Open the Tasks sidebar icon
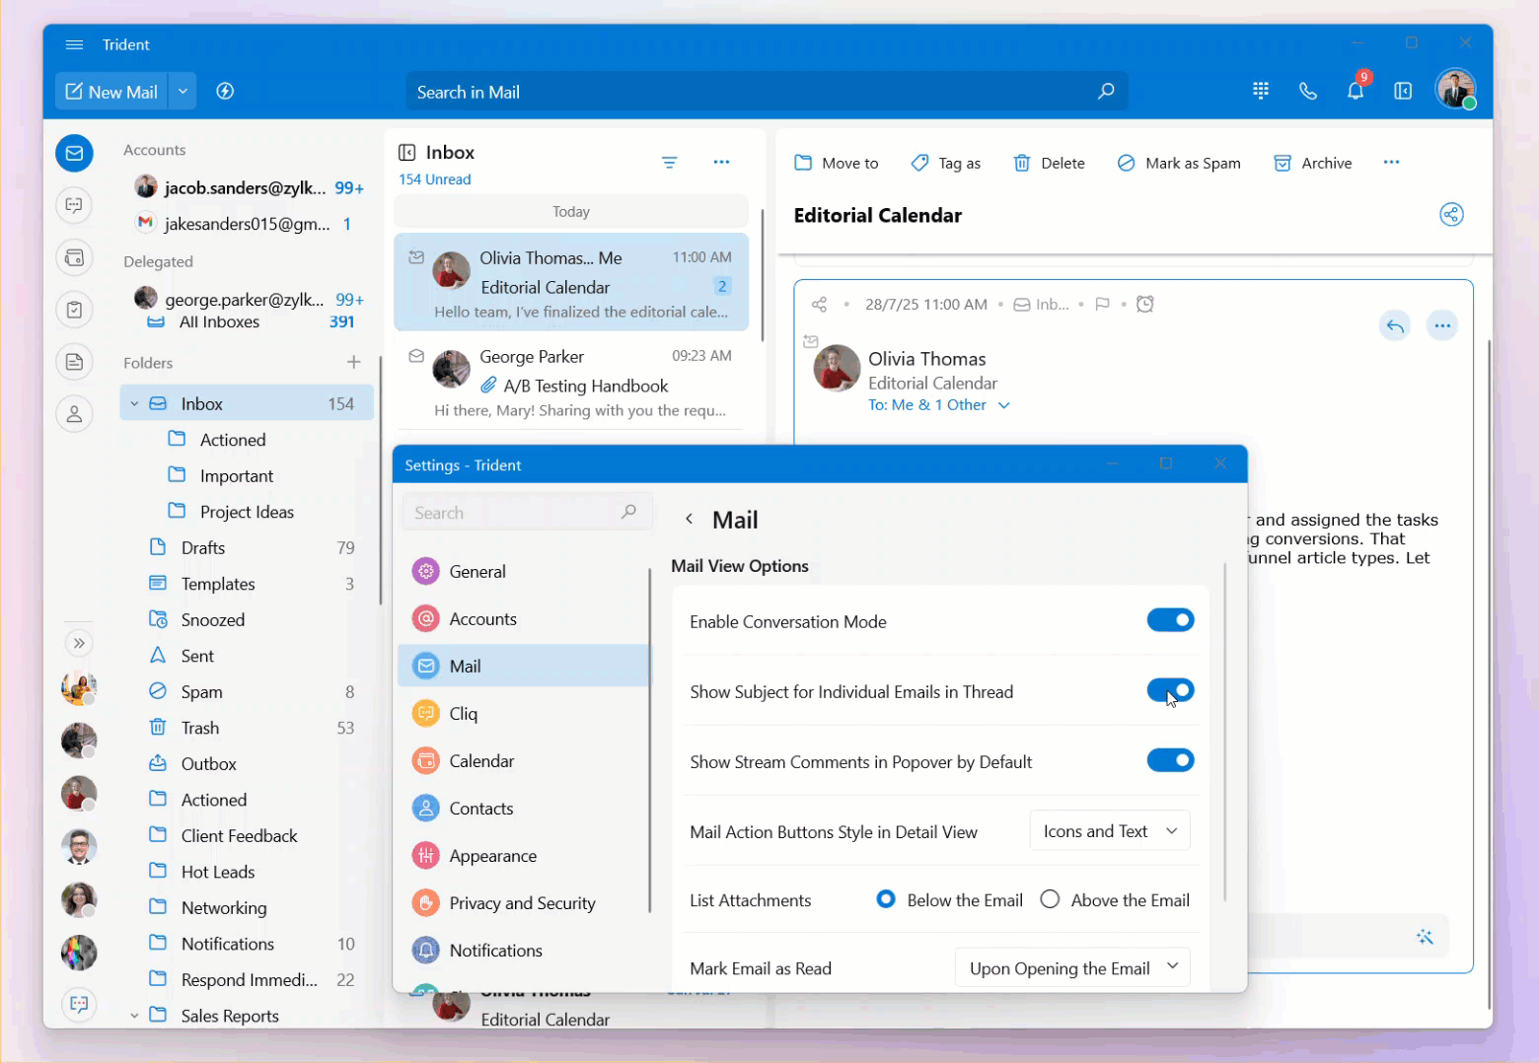1539x1063 pixels. [x=74, y=310]
